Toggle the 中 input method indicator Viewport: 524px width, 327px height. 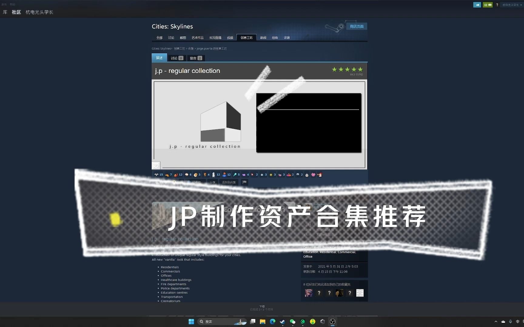pos(518,322)
